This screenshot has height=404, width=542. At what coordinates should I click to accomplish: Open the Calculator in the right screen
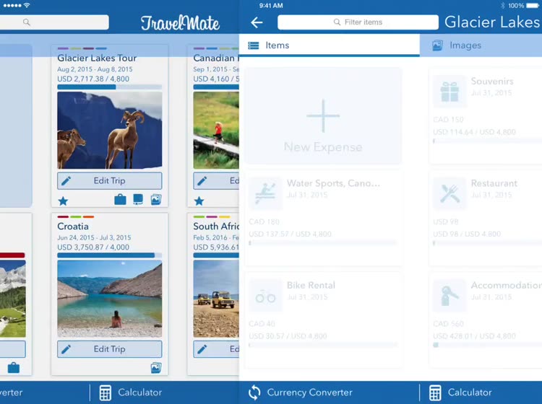(460, 392)
